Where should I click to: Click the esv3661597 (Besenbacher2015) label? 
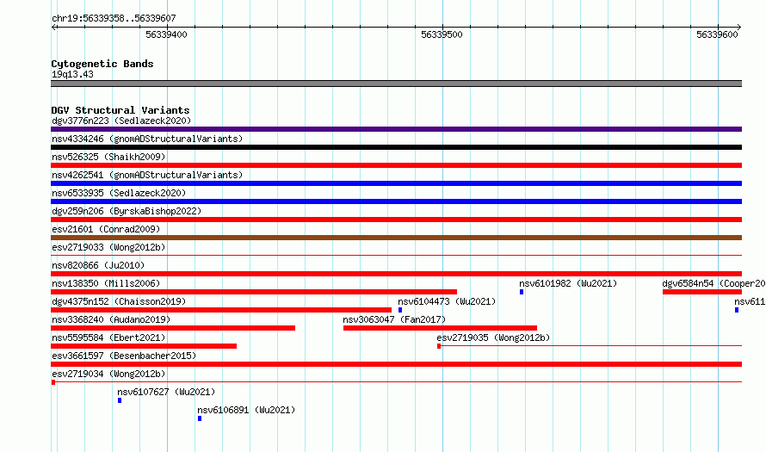click(124, 356)
